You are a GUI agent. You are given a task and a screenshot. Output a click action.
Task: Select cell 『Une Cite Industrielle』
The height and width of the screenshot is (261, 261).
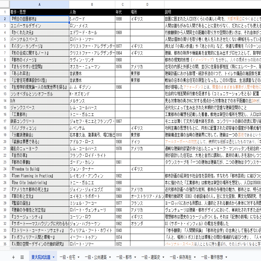[x=40, y=183]
